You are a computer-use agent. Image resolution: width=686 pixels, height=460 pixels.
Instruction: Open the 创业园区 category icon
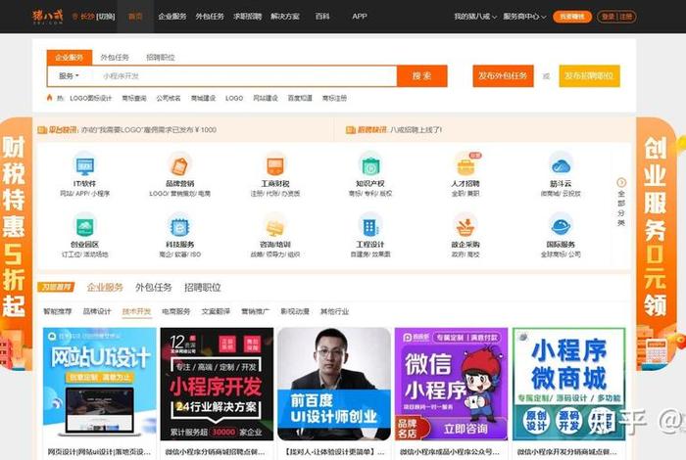point(85,226)
